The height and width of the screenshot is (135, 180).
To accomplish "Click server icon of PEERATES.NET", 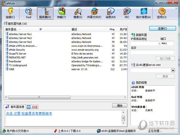I will point(7,57).
